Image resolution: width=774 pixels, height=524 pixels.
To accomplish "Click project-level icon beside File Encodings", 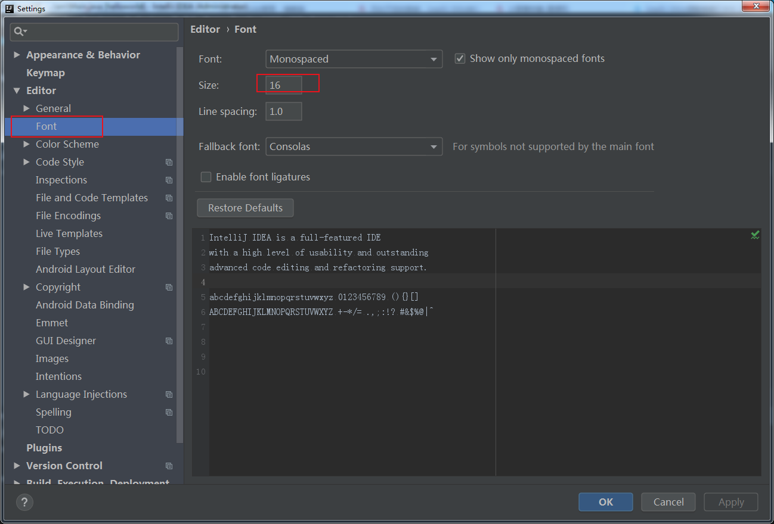I will click(x=169, y=216).
